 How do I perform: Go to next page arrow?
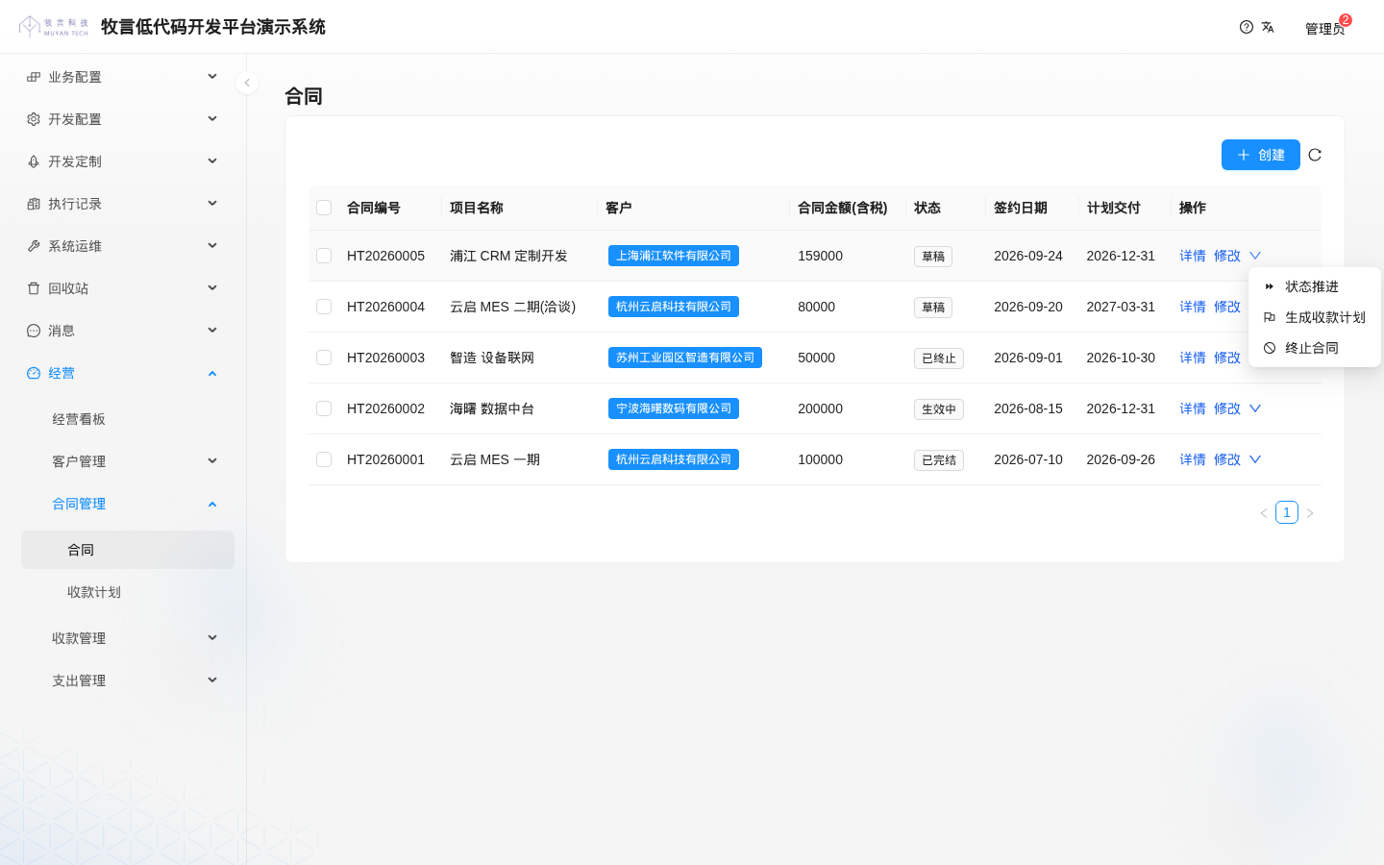point(1310,513)
